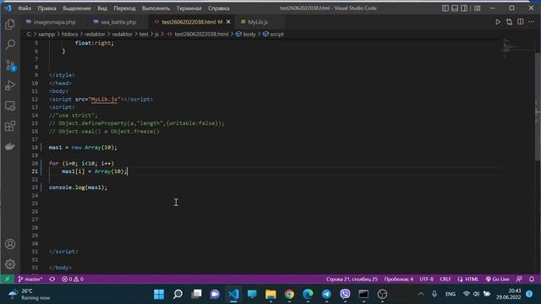Screen dimensions: 541x304
Task: Synchronize changes icon in status bar
Action: (52, 280)
